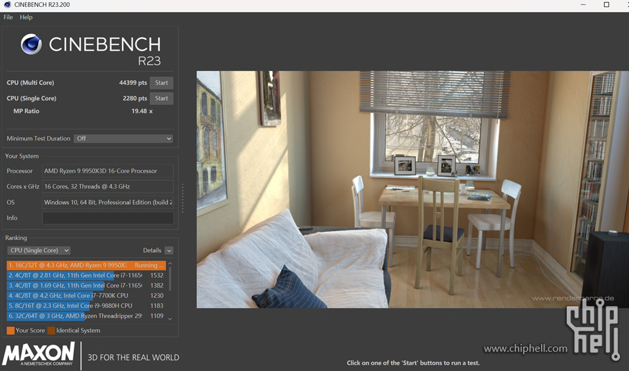629x371 pixels.
Task: Click ranking list scroll down arrow
Action: [170, 319]
